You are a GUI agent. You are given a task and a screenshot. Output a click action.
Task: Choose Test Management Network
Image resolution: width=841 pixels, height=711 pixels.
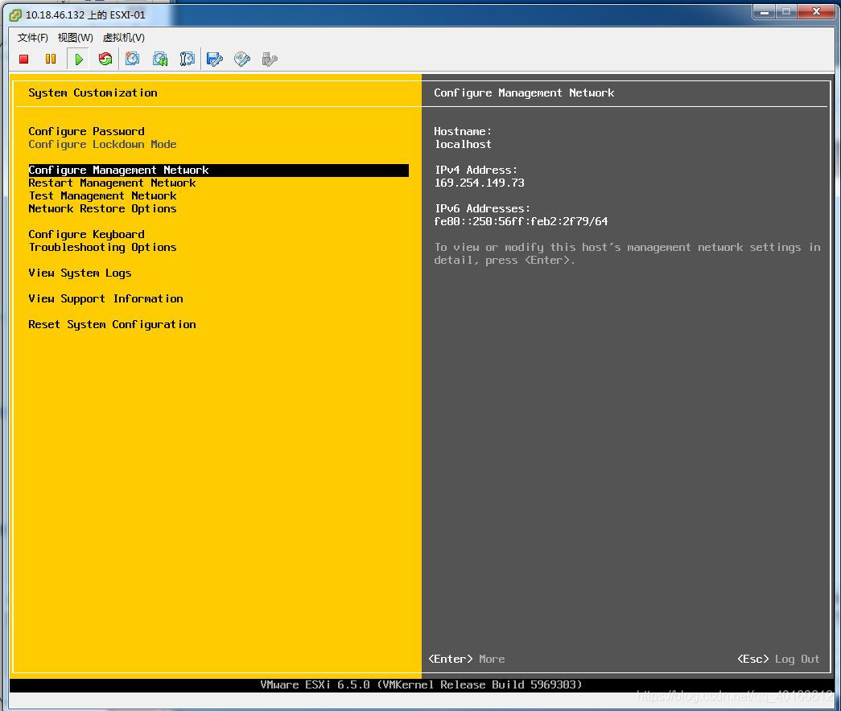(x=102, y=195)
